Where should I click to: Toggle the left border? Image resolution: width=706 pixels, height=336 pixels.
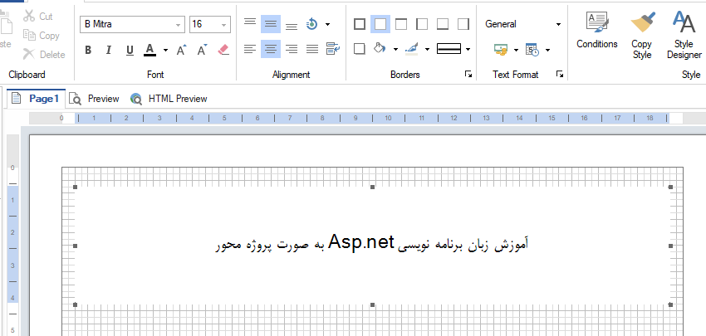click(x=422, y=24)
